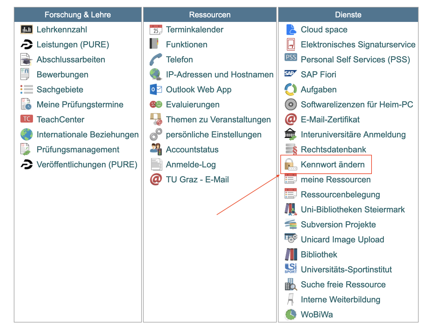Image resolution: width=433 pixels, height=330 pixels.
Task: Select the Subversion Projekte link
Action: [338, 225]
